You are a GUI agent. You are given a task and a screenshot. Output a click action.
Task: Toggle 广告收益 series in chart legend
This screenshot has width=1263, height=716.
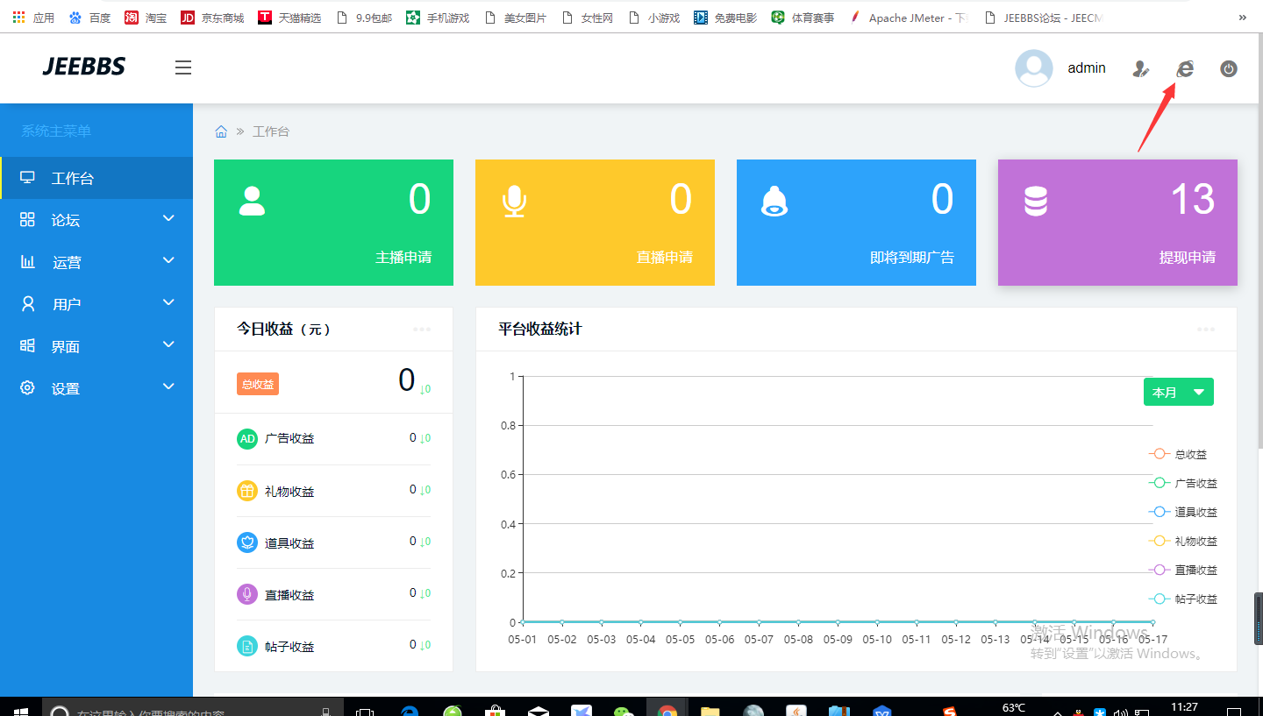(x=1183, y=483)
